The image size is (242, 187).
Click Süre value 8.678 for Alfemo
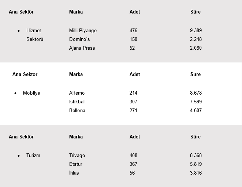196,93
